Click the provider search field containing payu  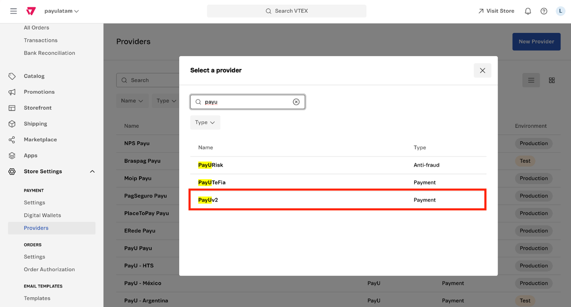pos(248,102)
